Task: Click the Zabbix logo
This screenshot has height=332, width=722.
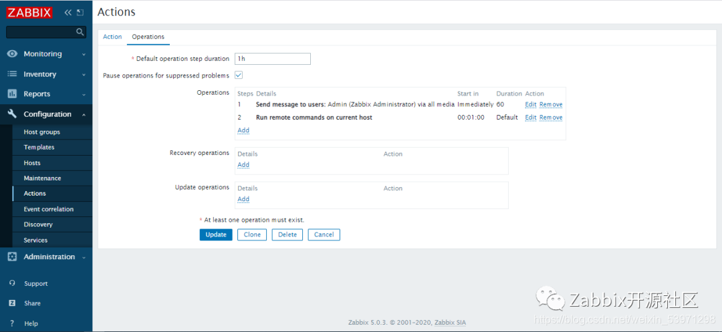Action: [29, 13]
